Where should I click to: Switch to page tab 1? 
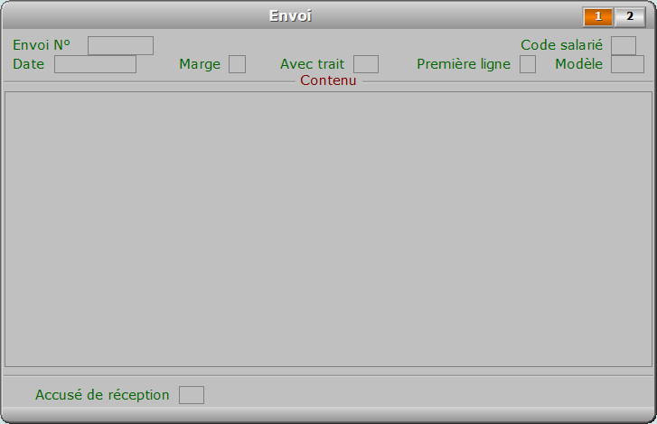pos(598,17)
